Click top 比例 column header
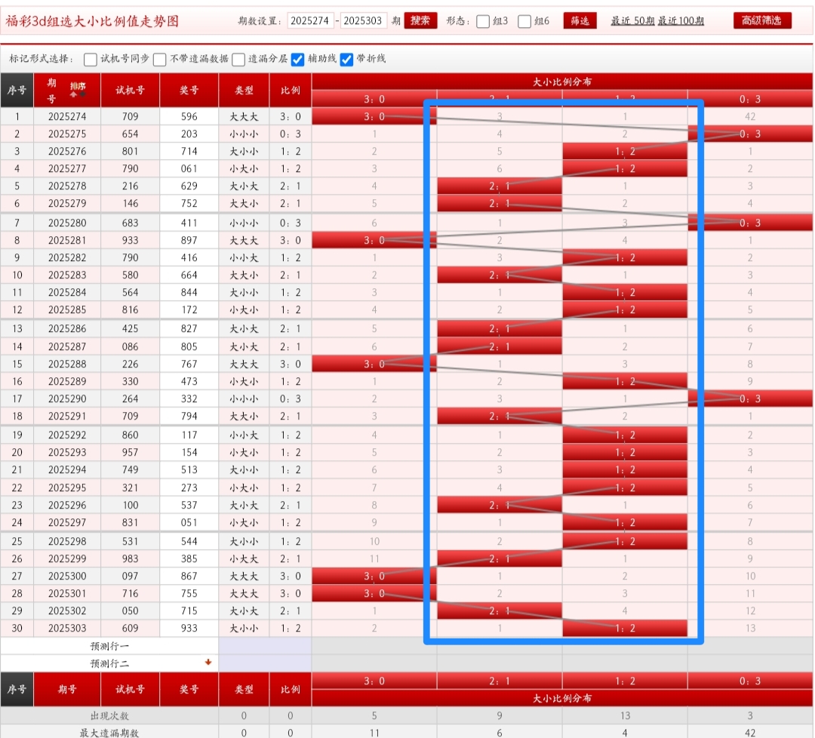Viewport: 815px width, 738px height. [290, 90]
